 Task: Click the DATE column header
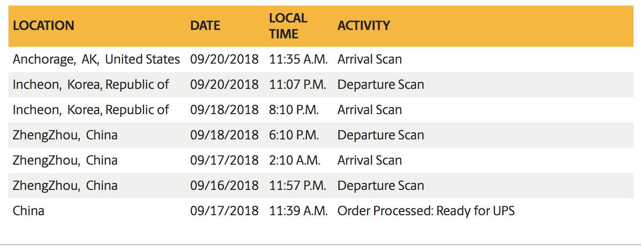tap(205, 26)
